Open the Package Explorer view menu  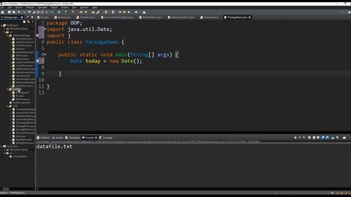click(x=33, y=22)
